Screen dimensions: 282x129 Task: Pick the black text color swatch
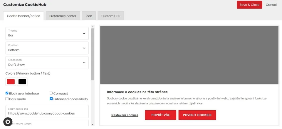pos(22,82)
